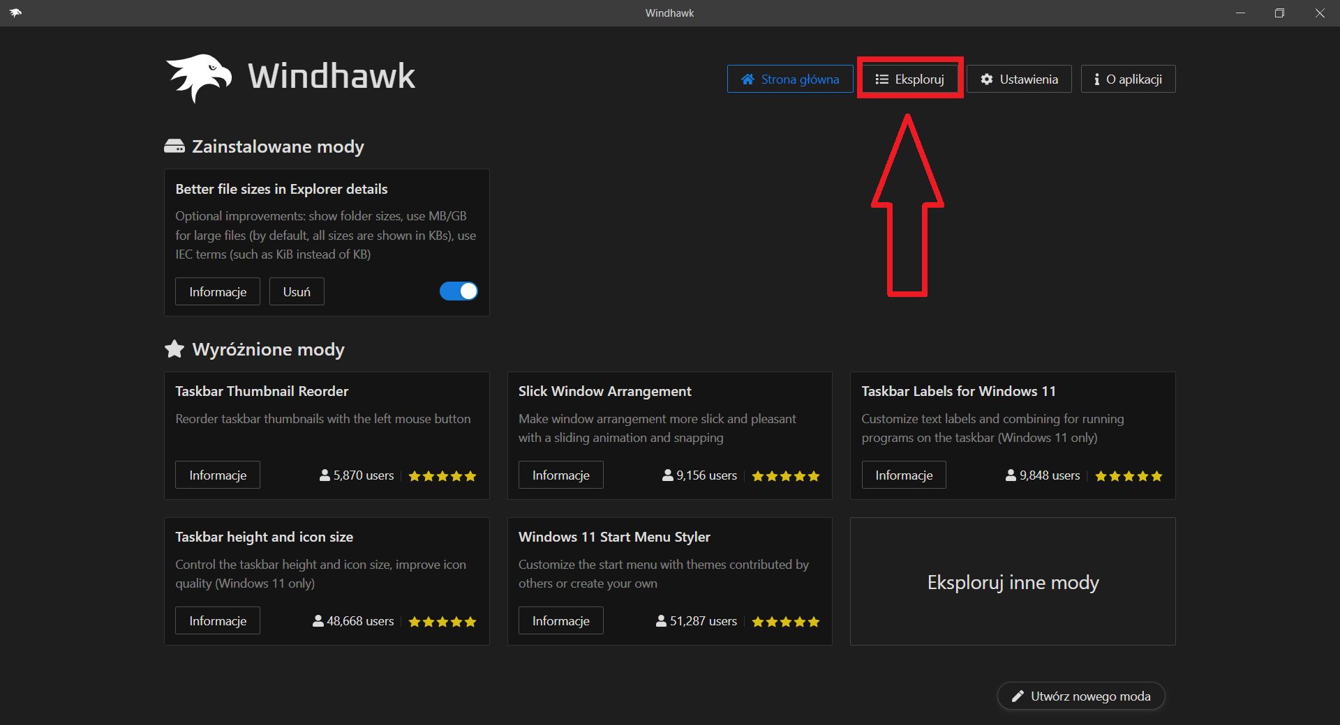Viewport: 1340px width, 725px height.
Task: Click star rating of Taskbar Labels for Windows 11
Action: click(x=1129, y=476)
